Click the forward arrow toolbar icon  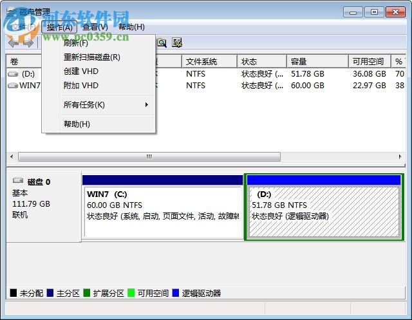(28, 43)
